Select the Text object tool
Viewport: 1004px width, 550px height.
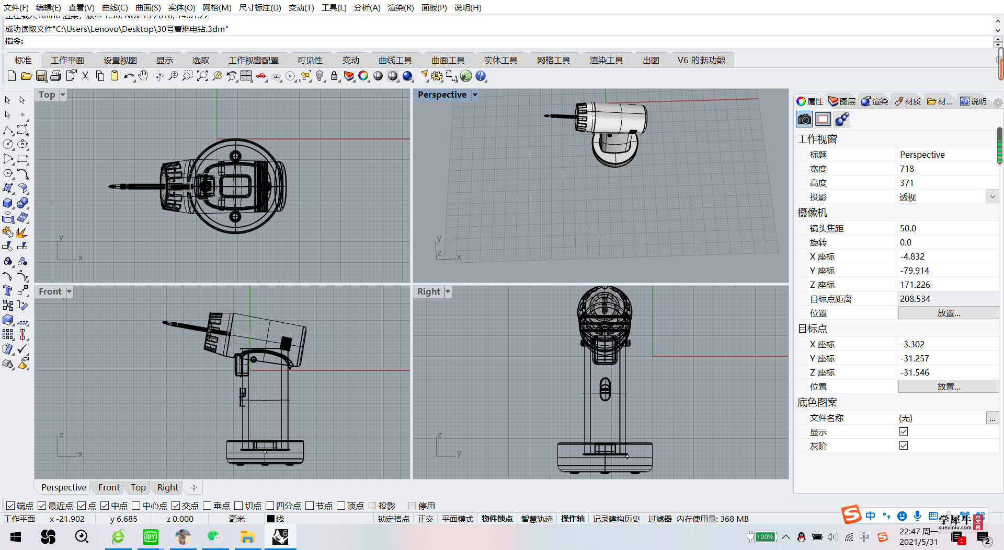point(8,290)
